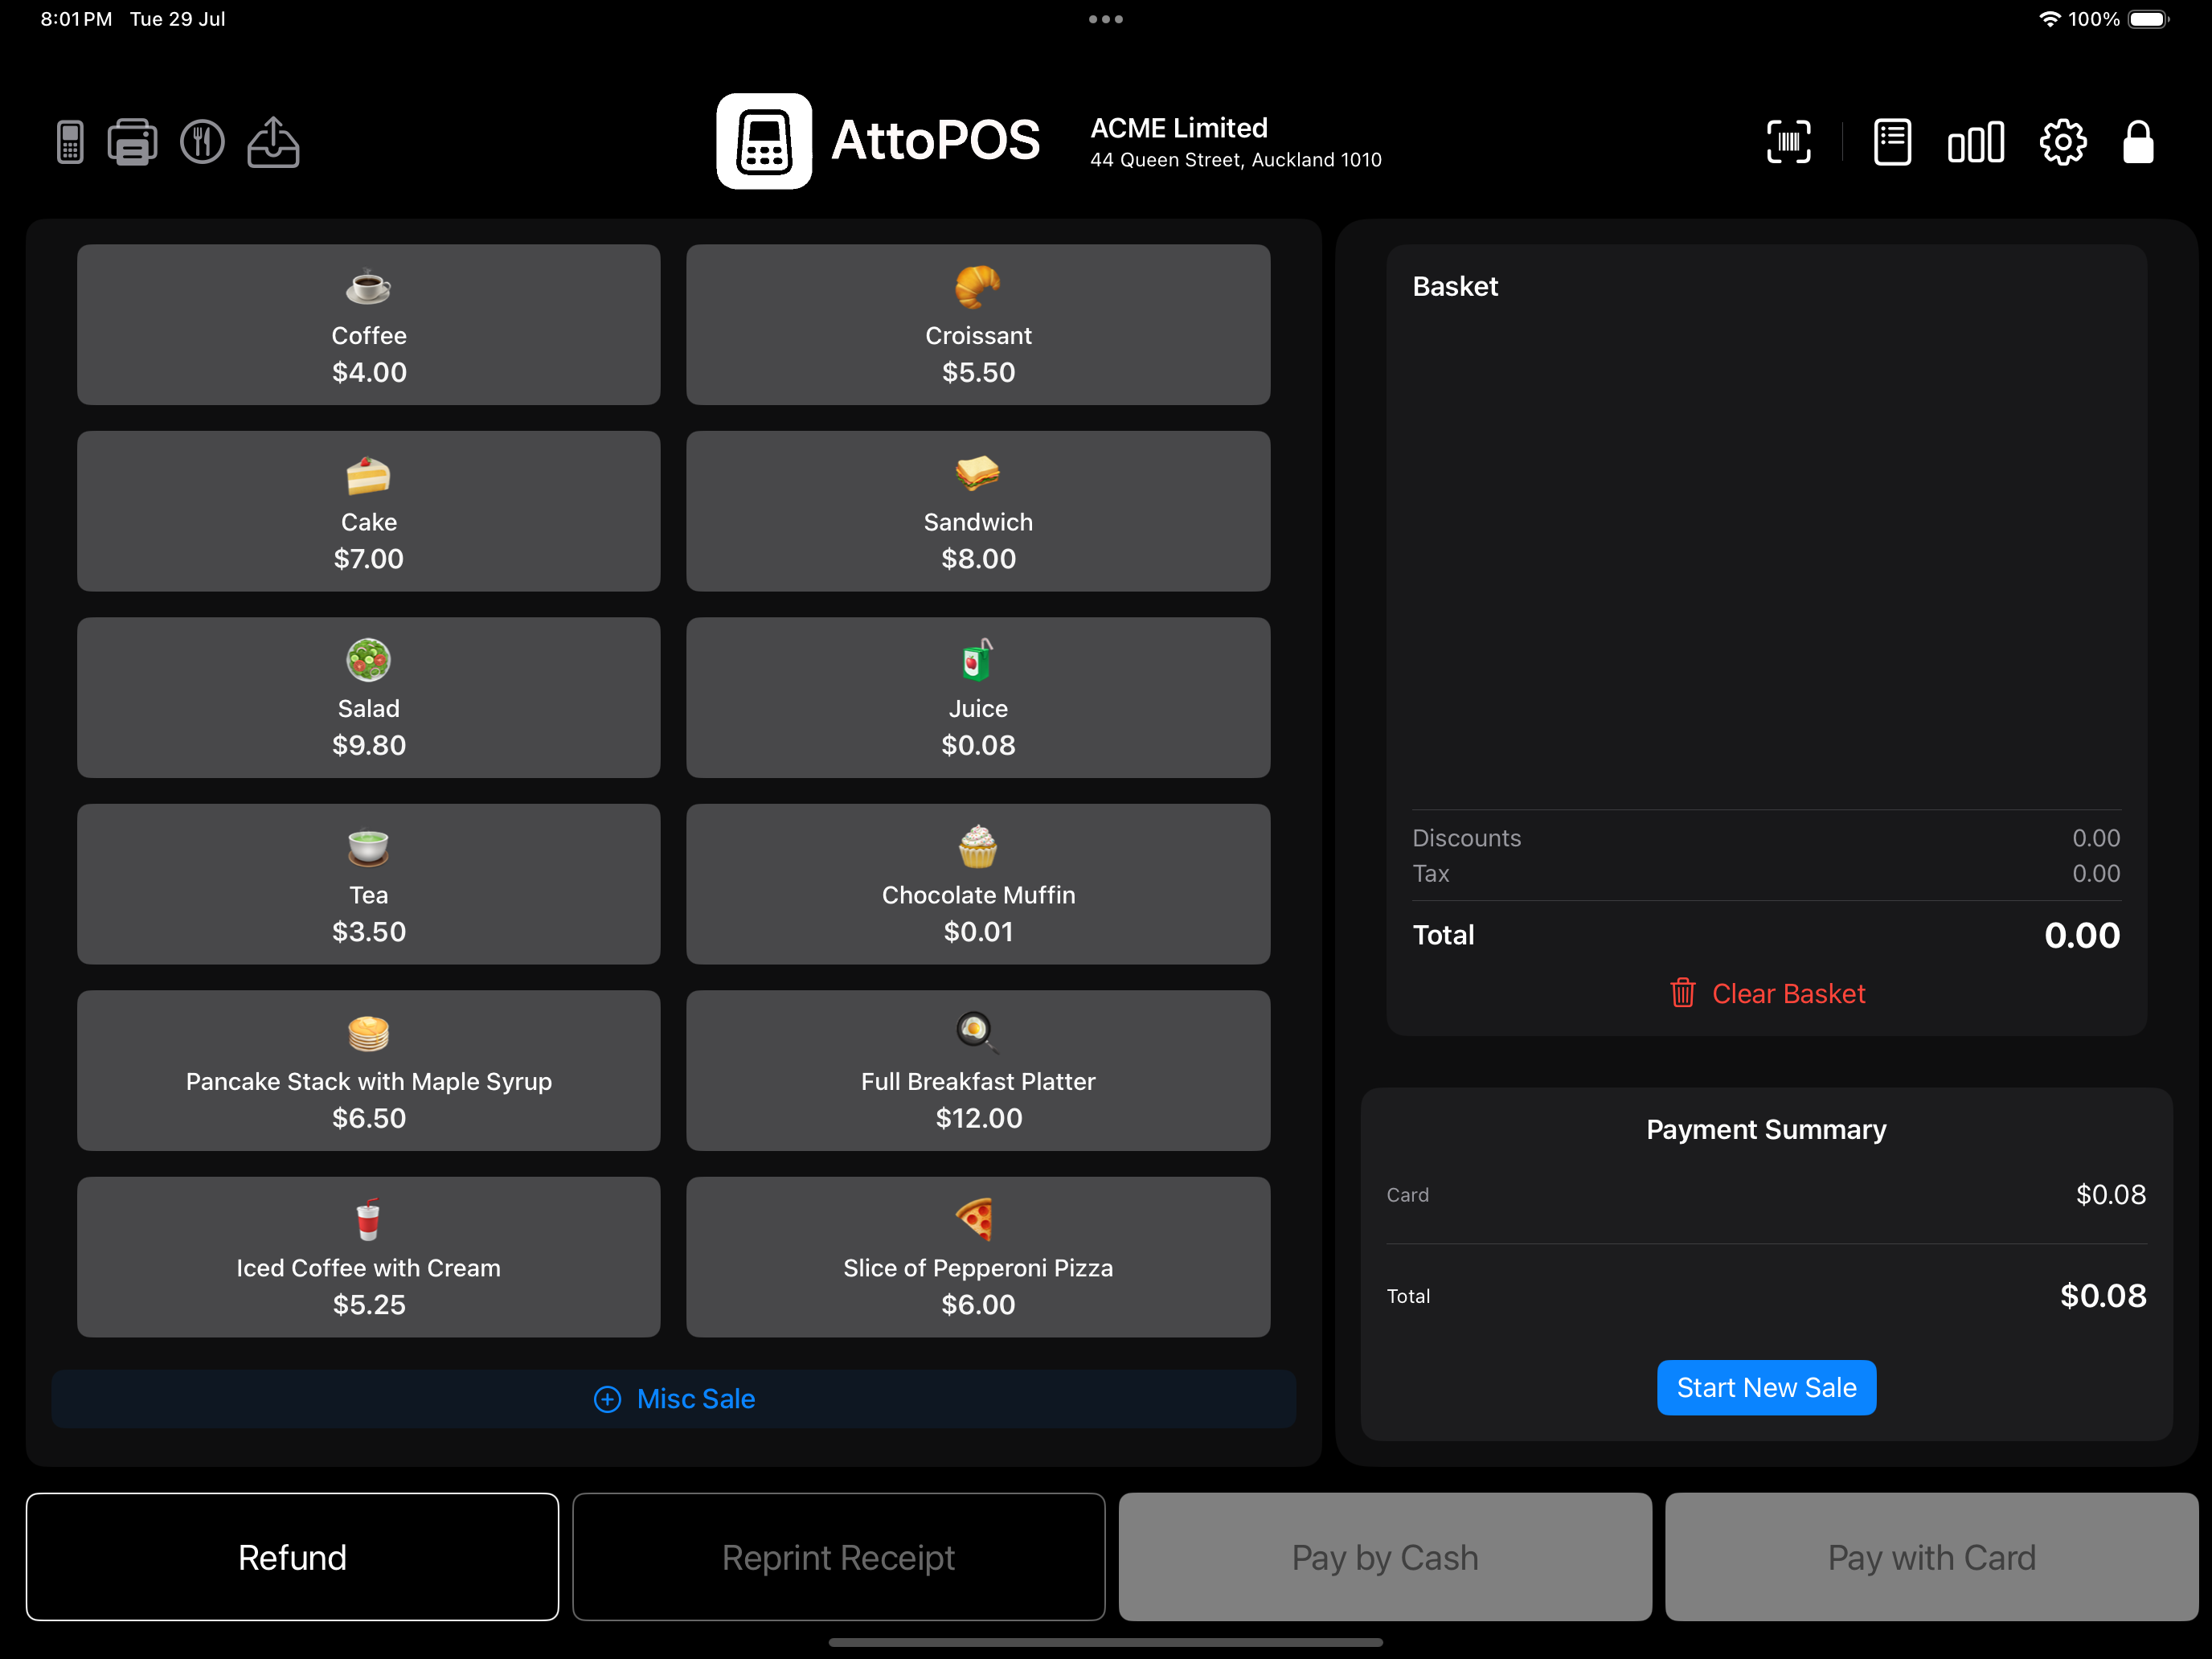Click the Payment Summary total $0.08

coord(2103,1296)
